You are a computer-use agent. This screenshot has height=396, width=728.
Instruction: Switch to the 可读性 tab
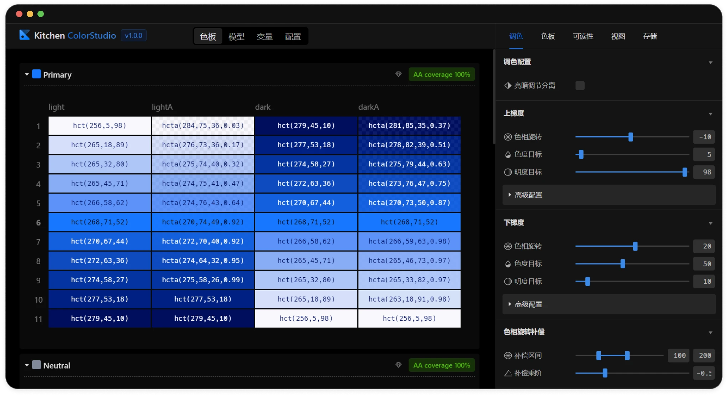pyautogui.click(x=583, y=36)
